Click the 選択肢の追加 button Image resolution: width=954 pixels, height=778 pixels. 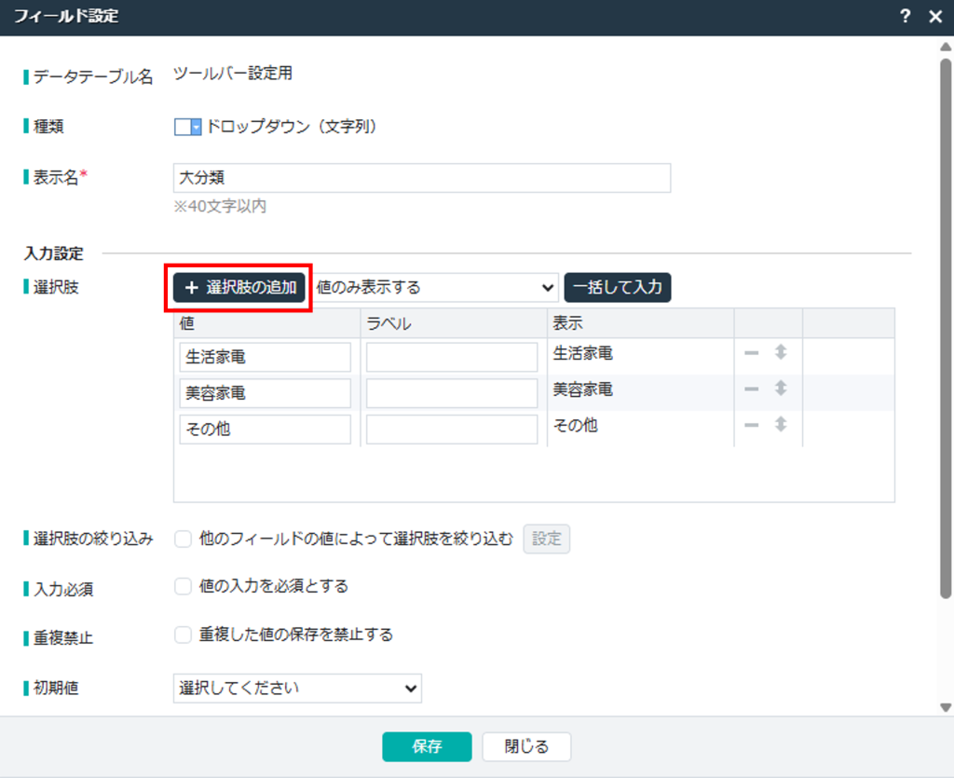(239, 288)
